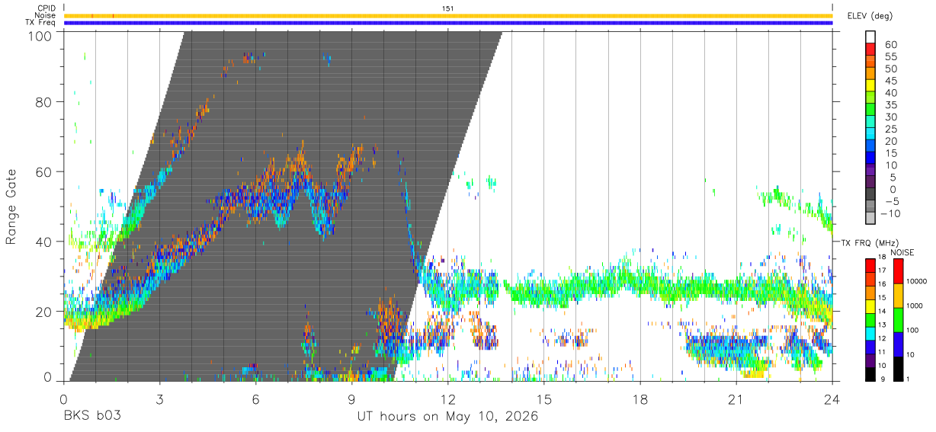
Task: Click the Range Gate axis title
Action: pos(11,206)
